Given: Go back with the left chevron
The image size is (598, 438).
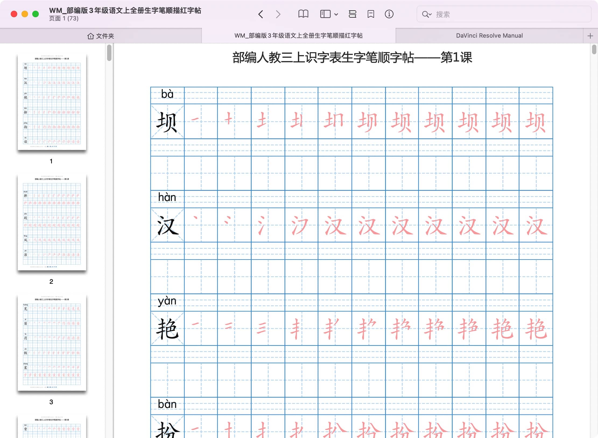Looking at the screenshot, I should (x=260, y=14).
